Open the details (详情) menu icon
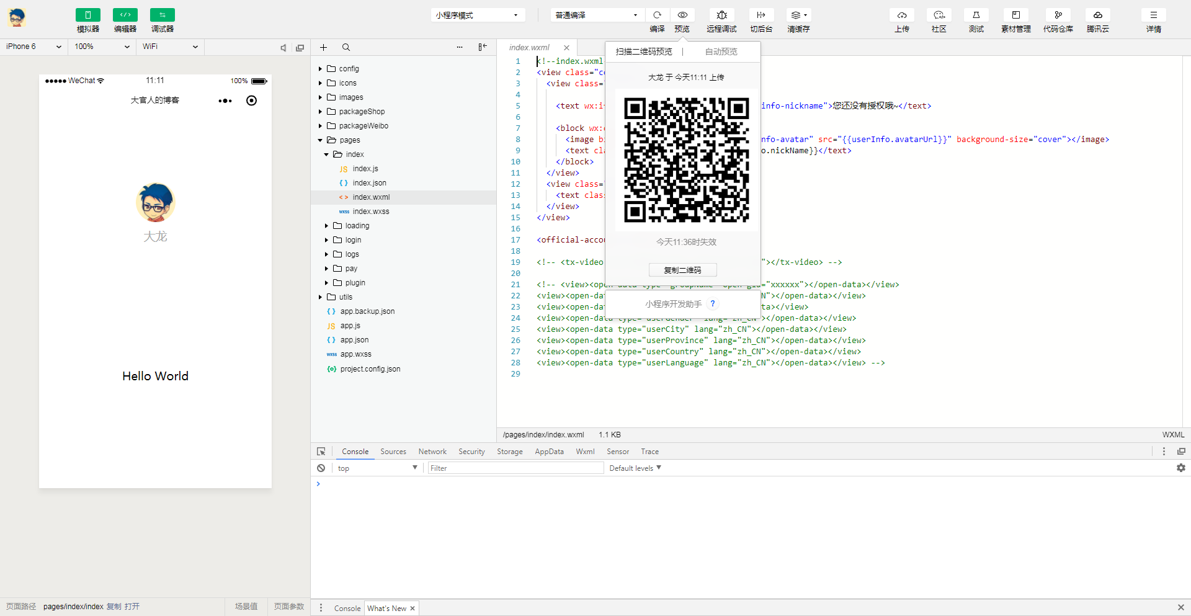The image size is (1191, 616). click(1154, 15)
